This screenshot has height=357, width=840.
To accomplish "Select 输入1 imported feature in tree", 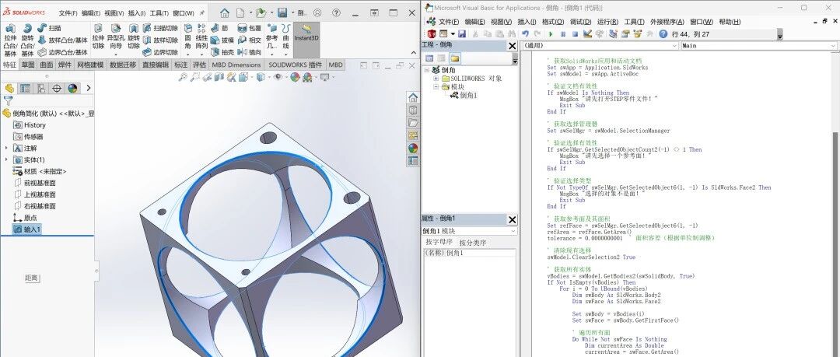I will tap(26, 229).
